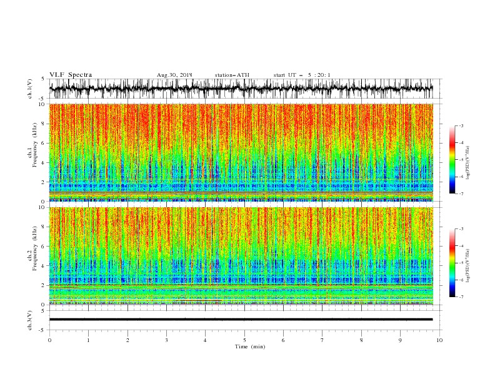The width and height of the screenshot is (495, 382).
Task: Select the date text "Aug.30, 2018"
Action: tap(174, 75)
